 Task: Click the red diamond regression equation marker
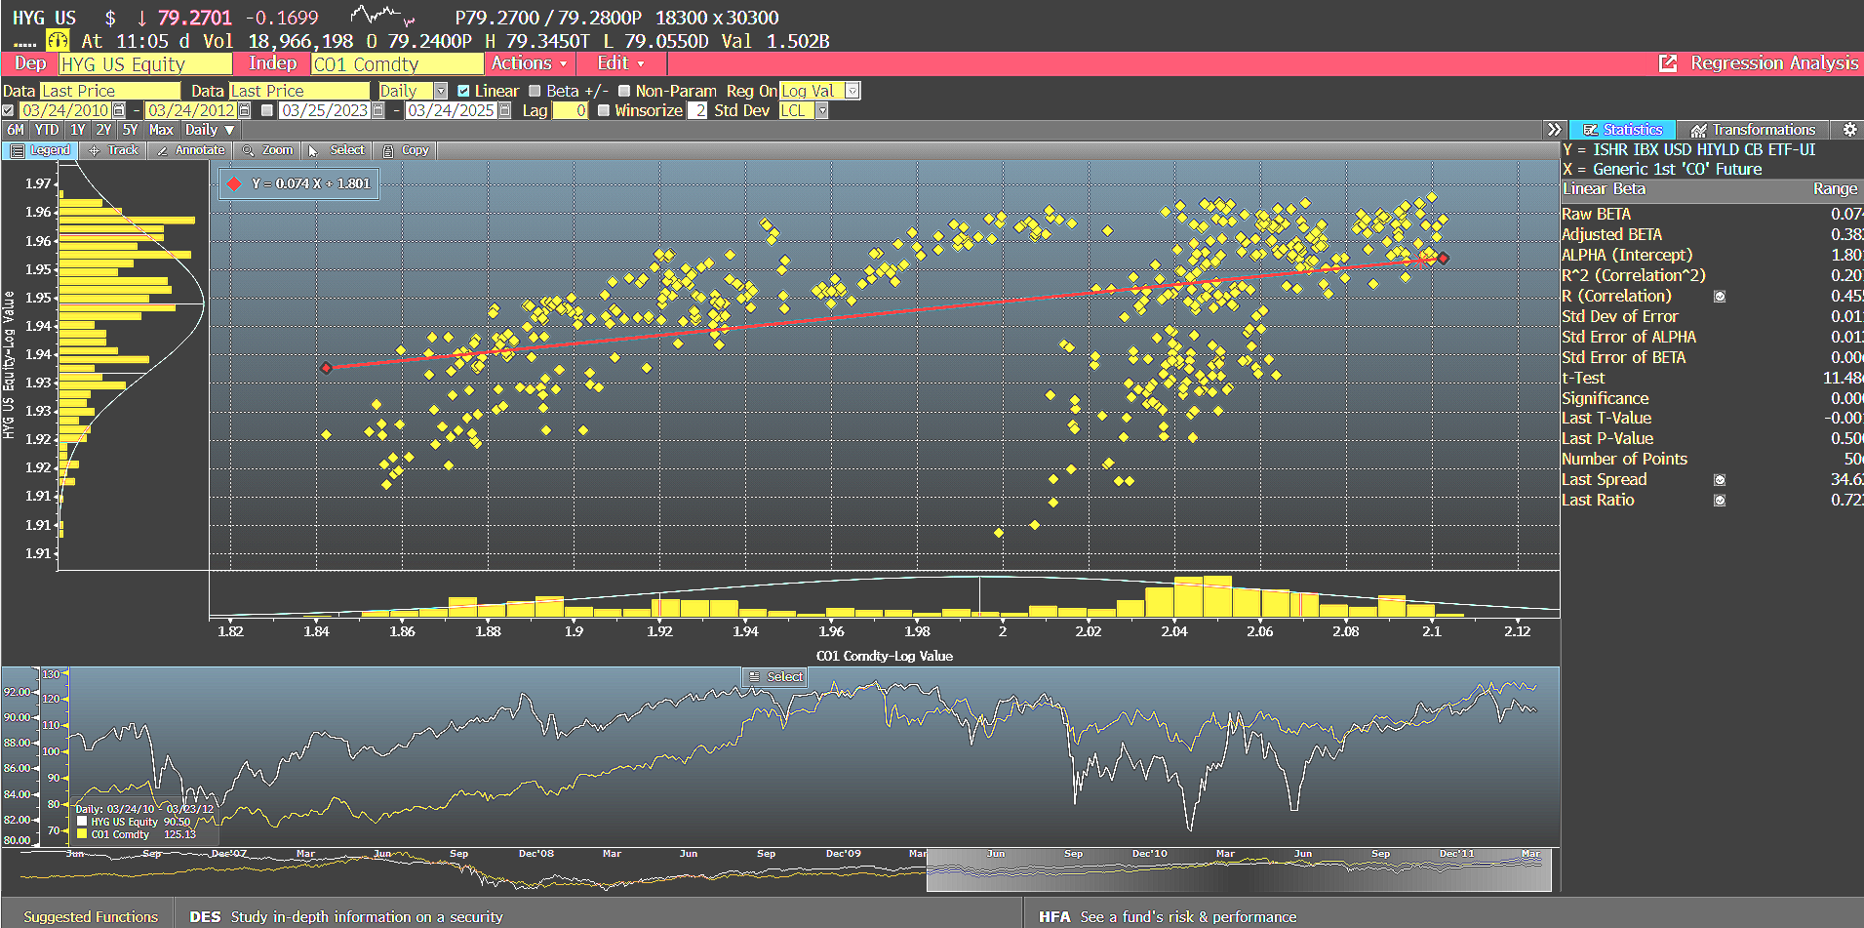click(x=234, y=183)
